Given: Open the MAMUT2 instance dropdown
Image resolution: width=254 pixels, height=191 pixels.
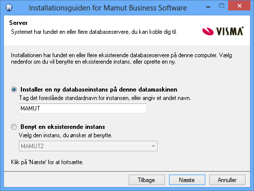Looking at the screenshot, I should [88, 146].
